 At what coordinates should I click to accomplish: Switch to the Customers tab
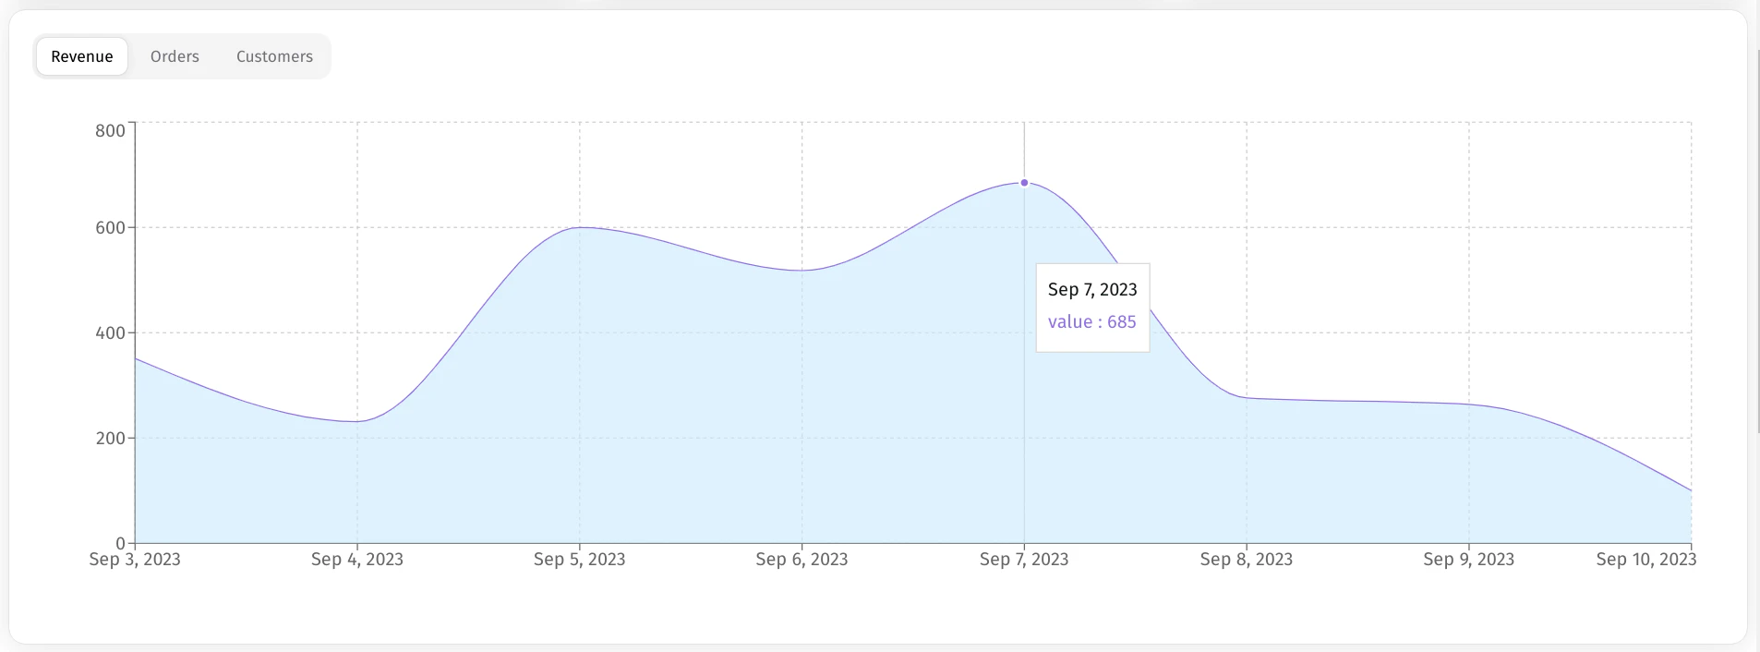(273, 56)
